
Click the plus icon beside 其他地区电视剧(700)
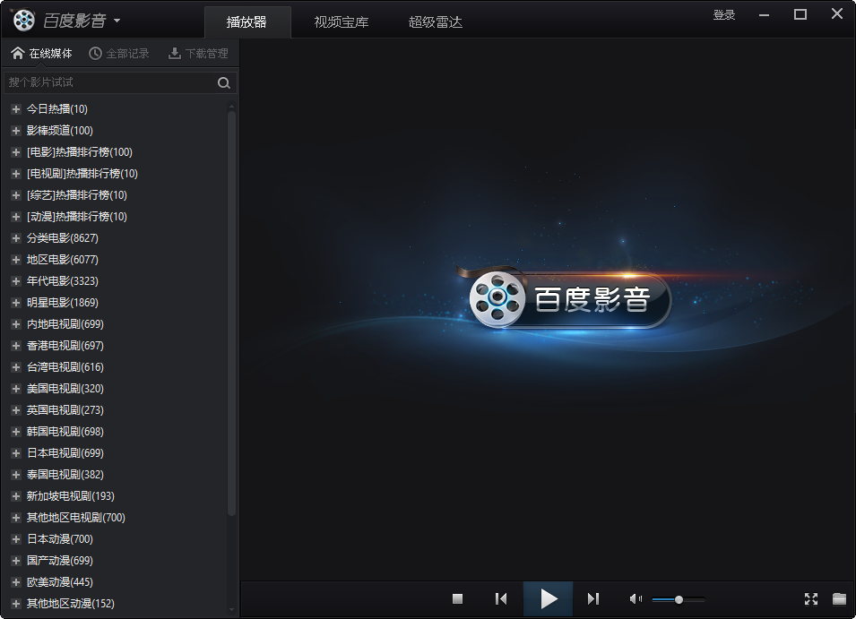point(16,518)
